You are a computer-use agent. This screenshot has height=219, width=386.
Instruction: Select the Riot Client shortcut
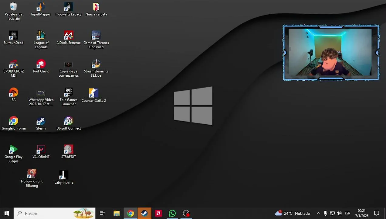(x=41, y=66)
